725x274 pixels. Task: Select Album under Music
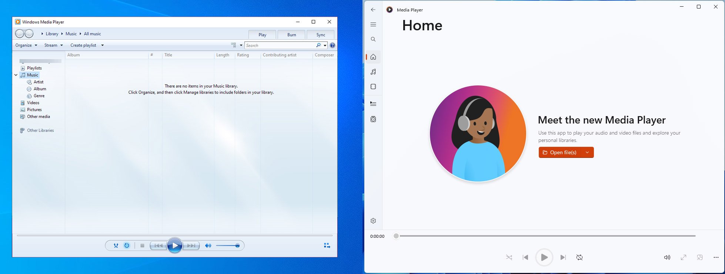coord(40,89)
